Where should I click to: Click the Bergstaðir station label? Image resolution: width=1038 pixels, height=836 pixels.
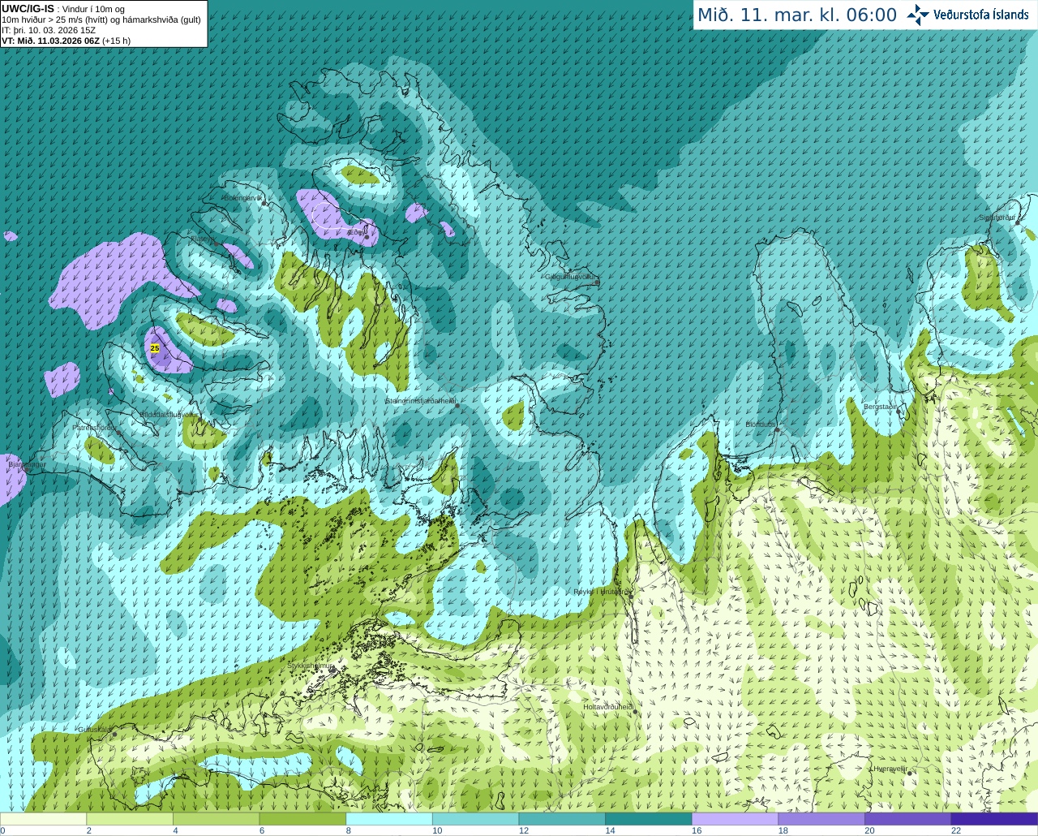pos(881,407)
